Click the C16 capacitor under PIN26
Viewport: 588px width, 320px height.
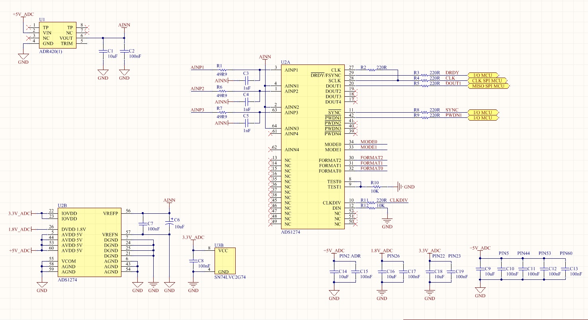pyautogui.click(x=381, y=271)
